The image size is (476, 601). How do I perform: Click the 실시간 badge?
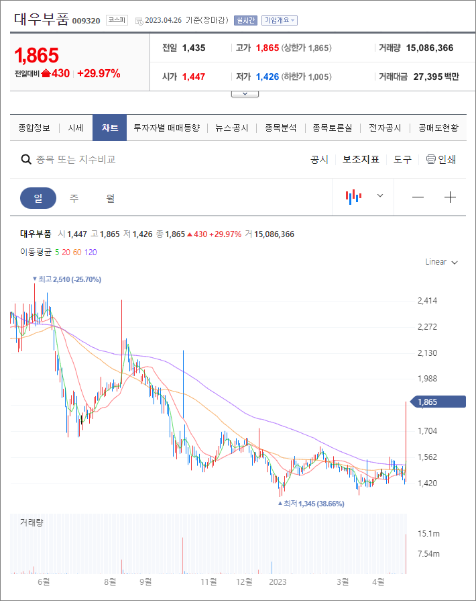(245, 20)
